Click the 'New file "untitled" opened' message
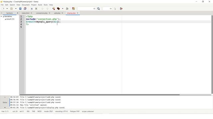This screenshot has width=213, height=119. [x=29, y=105]
